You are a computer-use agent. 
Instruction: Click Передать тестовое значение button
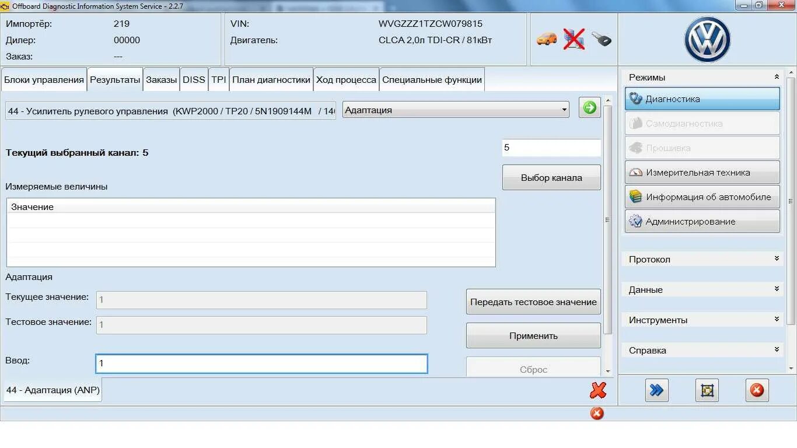[x=533, y=302]
